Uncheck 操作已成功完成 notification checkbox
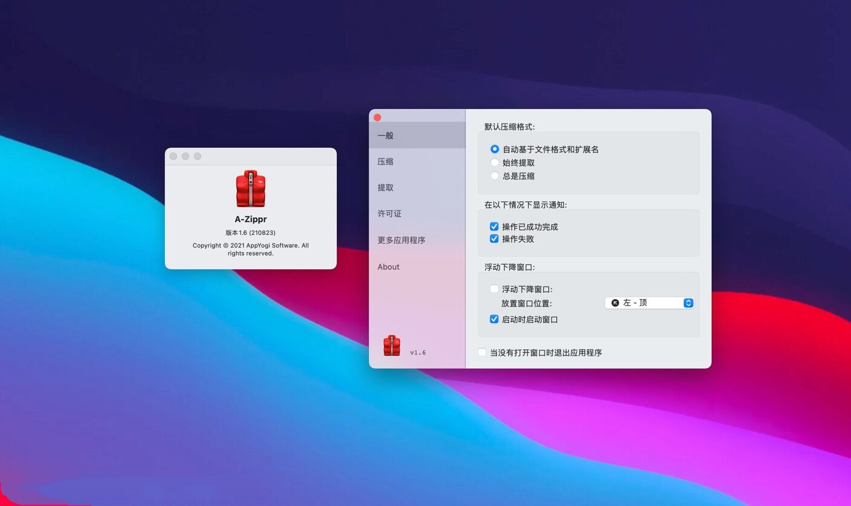Image resolution: width=851 pixels, height=506 pixels. [x=494, y=226]
